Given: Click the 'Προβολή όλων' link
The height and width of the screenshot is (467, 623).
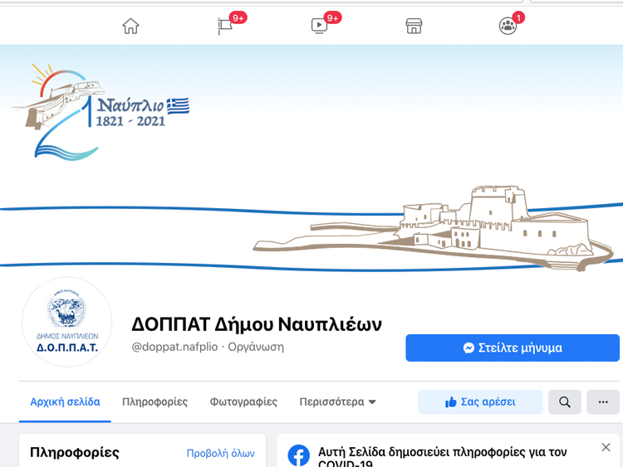Looking at the screenshot, I should (x=220, y=453).
